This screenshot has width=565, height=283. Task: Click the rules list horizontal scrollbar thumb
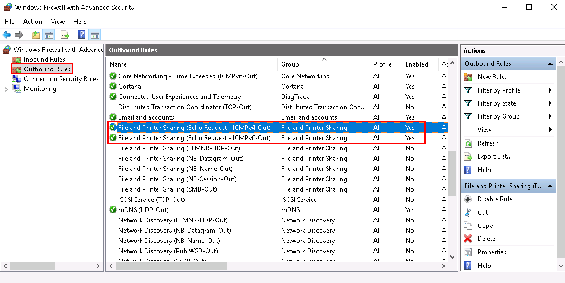(171, 266)
